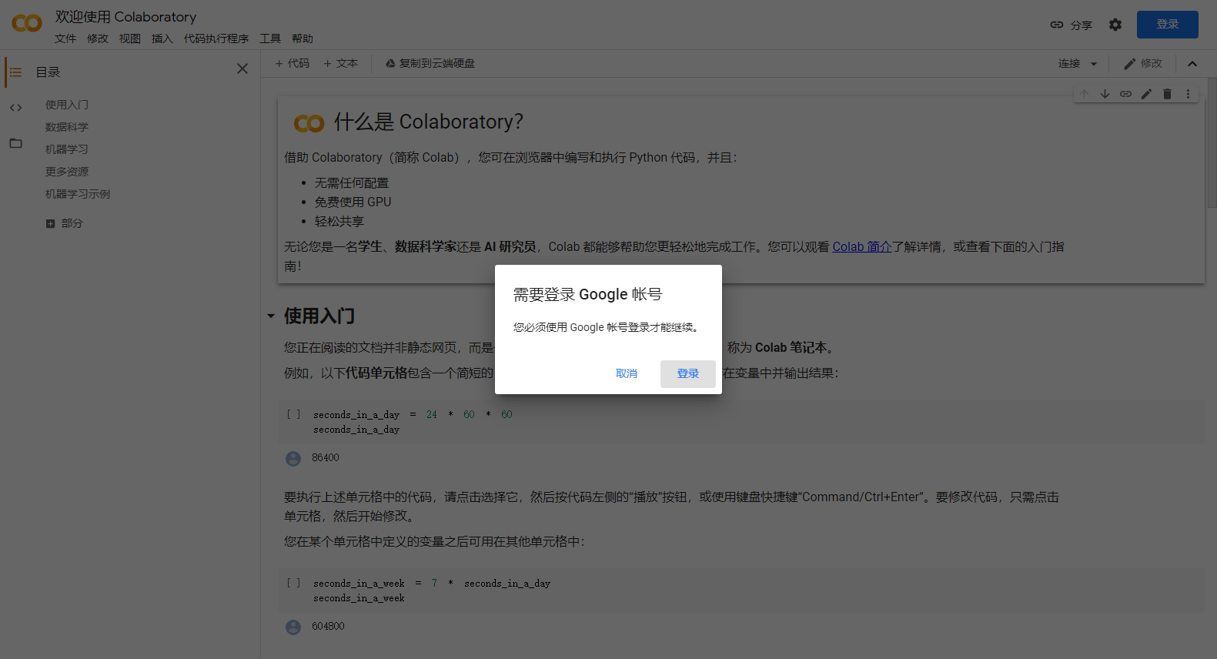Go to 机器学习示例 in table of contents

(78, 194)
